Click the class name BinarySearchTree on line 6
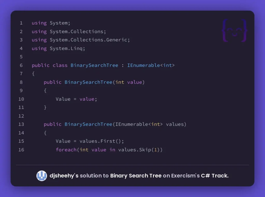The width and height of the screenshot is (265, 197). click(94, 65)
